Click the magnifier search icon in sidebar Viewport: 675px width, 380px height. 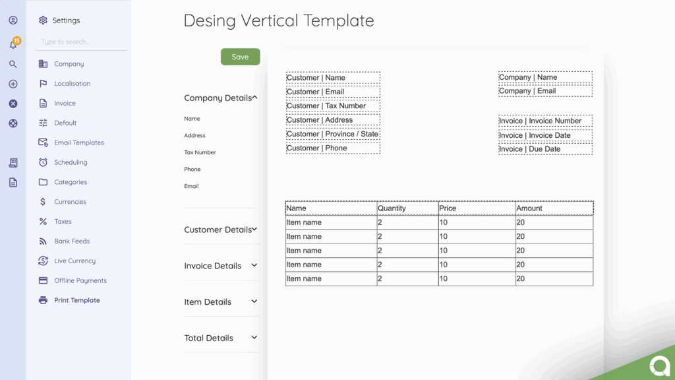pyautogui.click(x=13, y=64)
